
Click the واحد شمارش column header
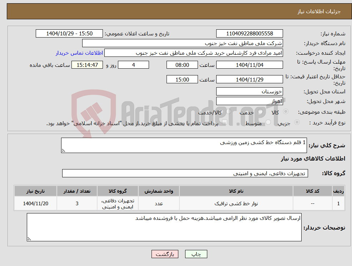(159, 191)
